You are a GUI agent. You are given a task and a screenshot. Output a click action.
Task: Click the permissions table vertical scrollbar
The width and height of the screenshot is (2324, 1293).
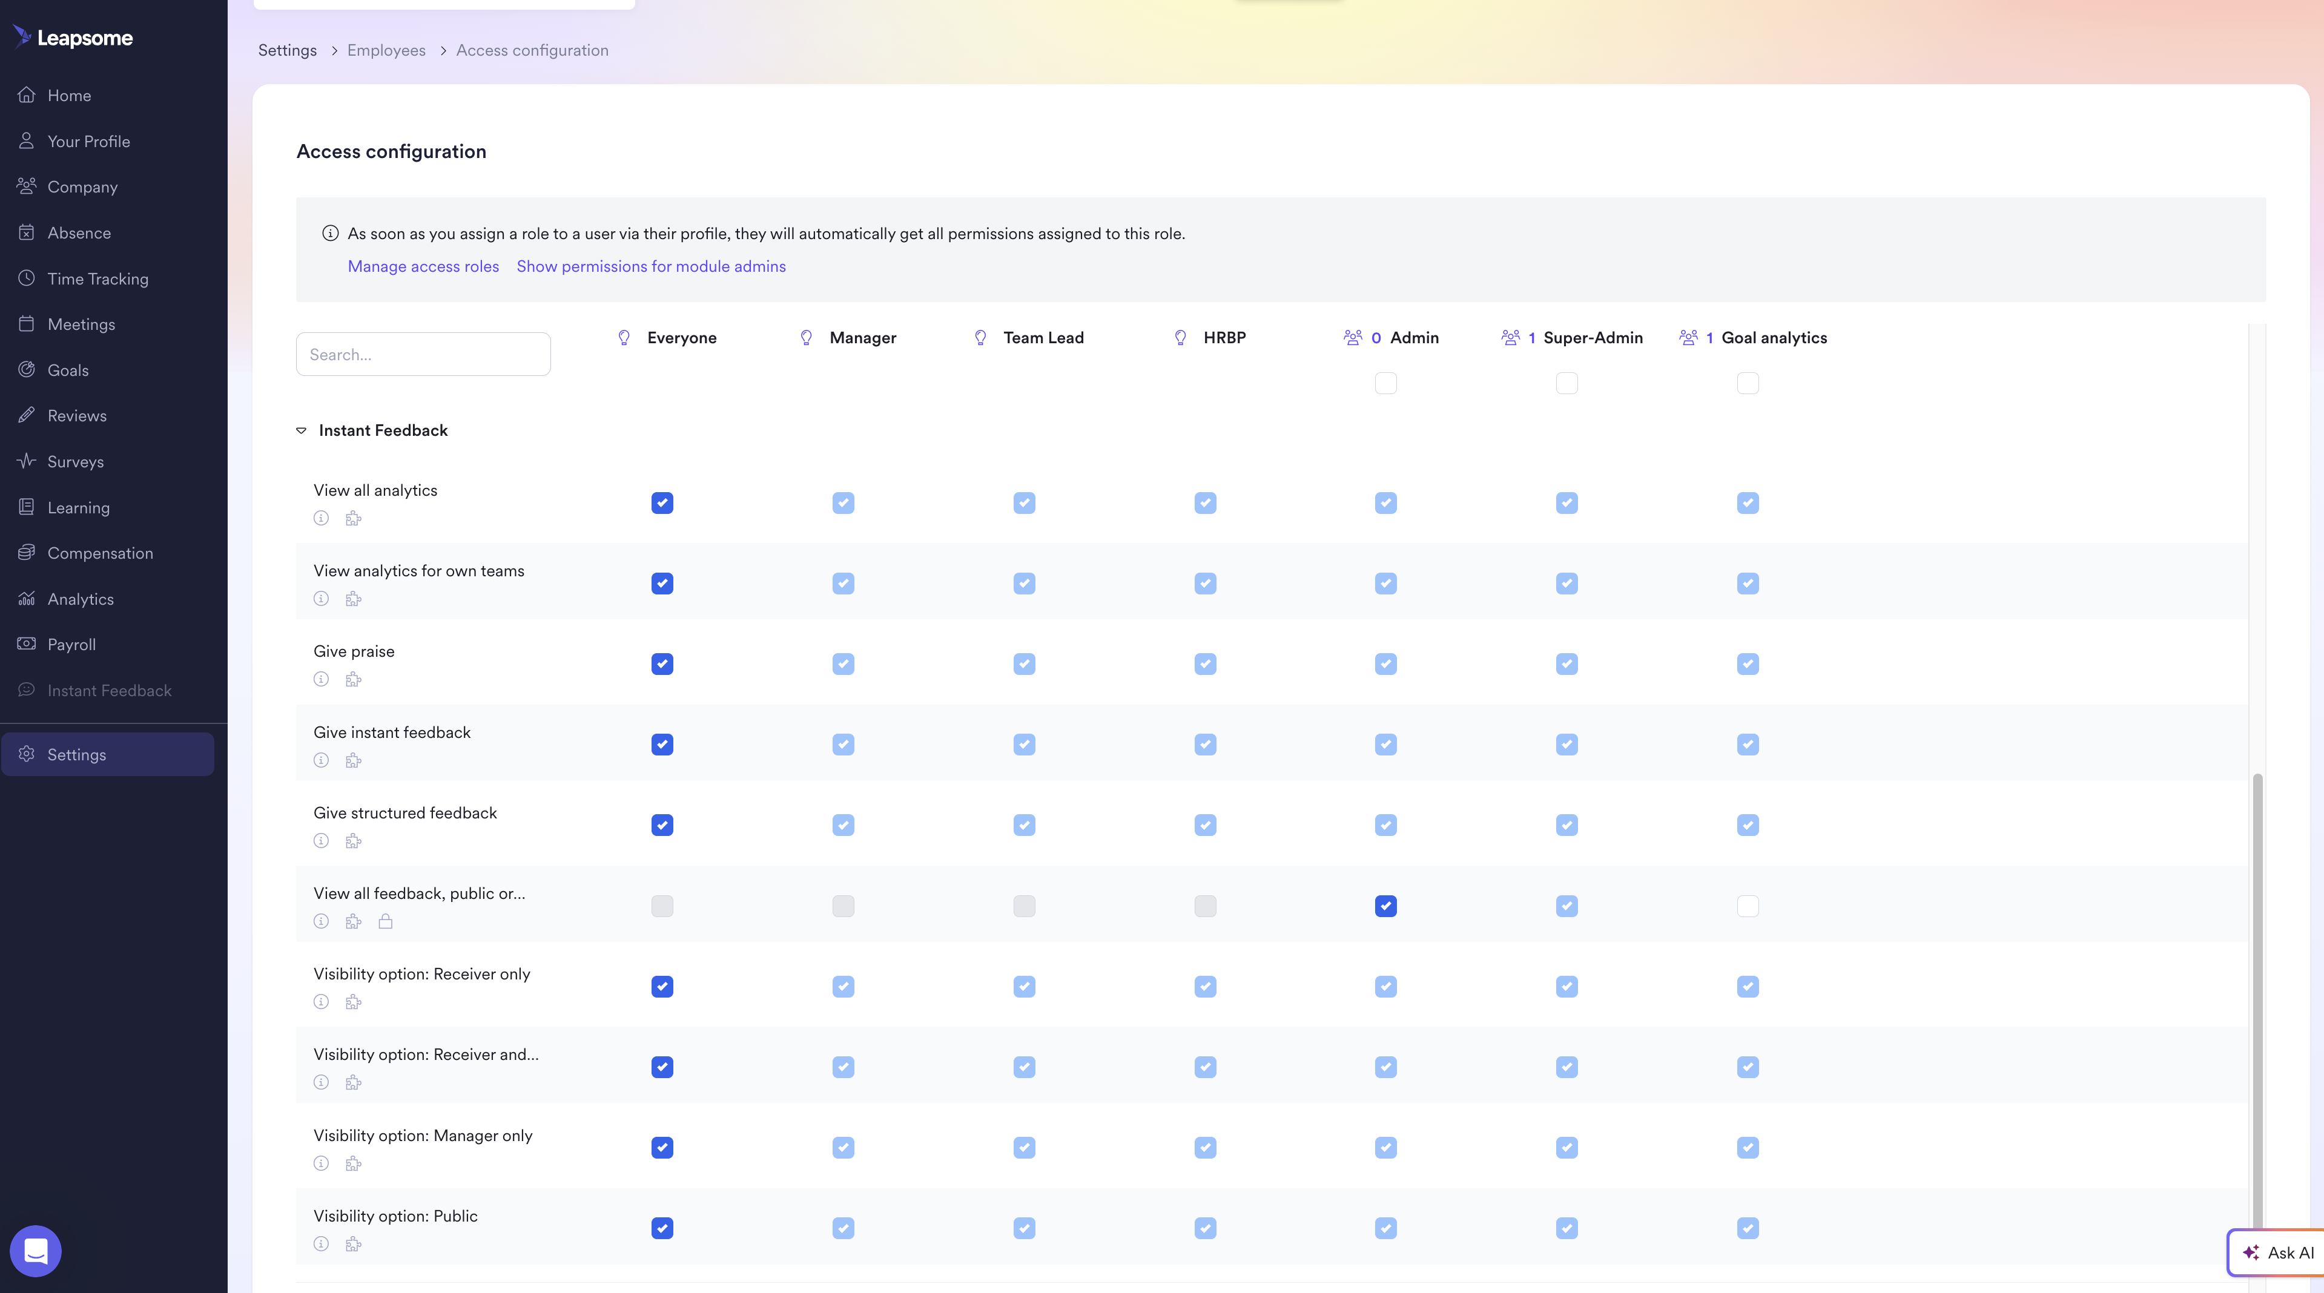(x=2258, y=1001)
